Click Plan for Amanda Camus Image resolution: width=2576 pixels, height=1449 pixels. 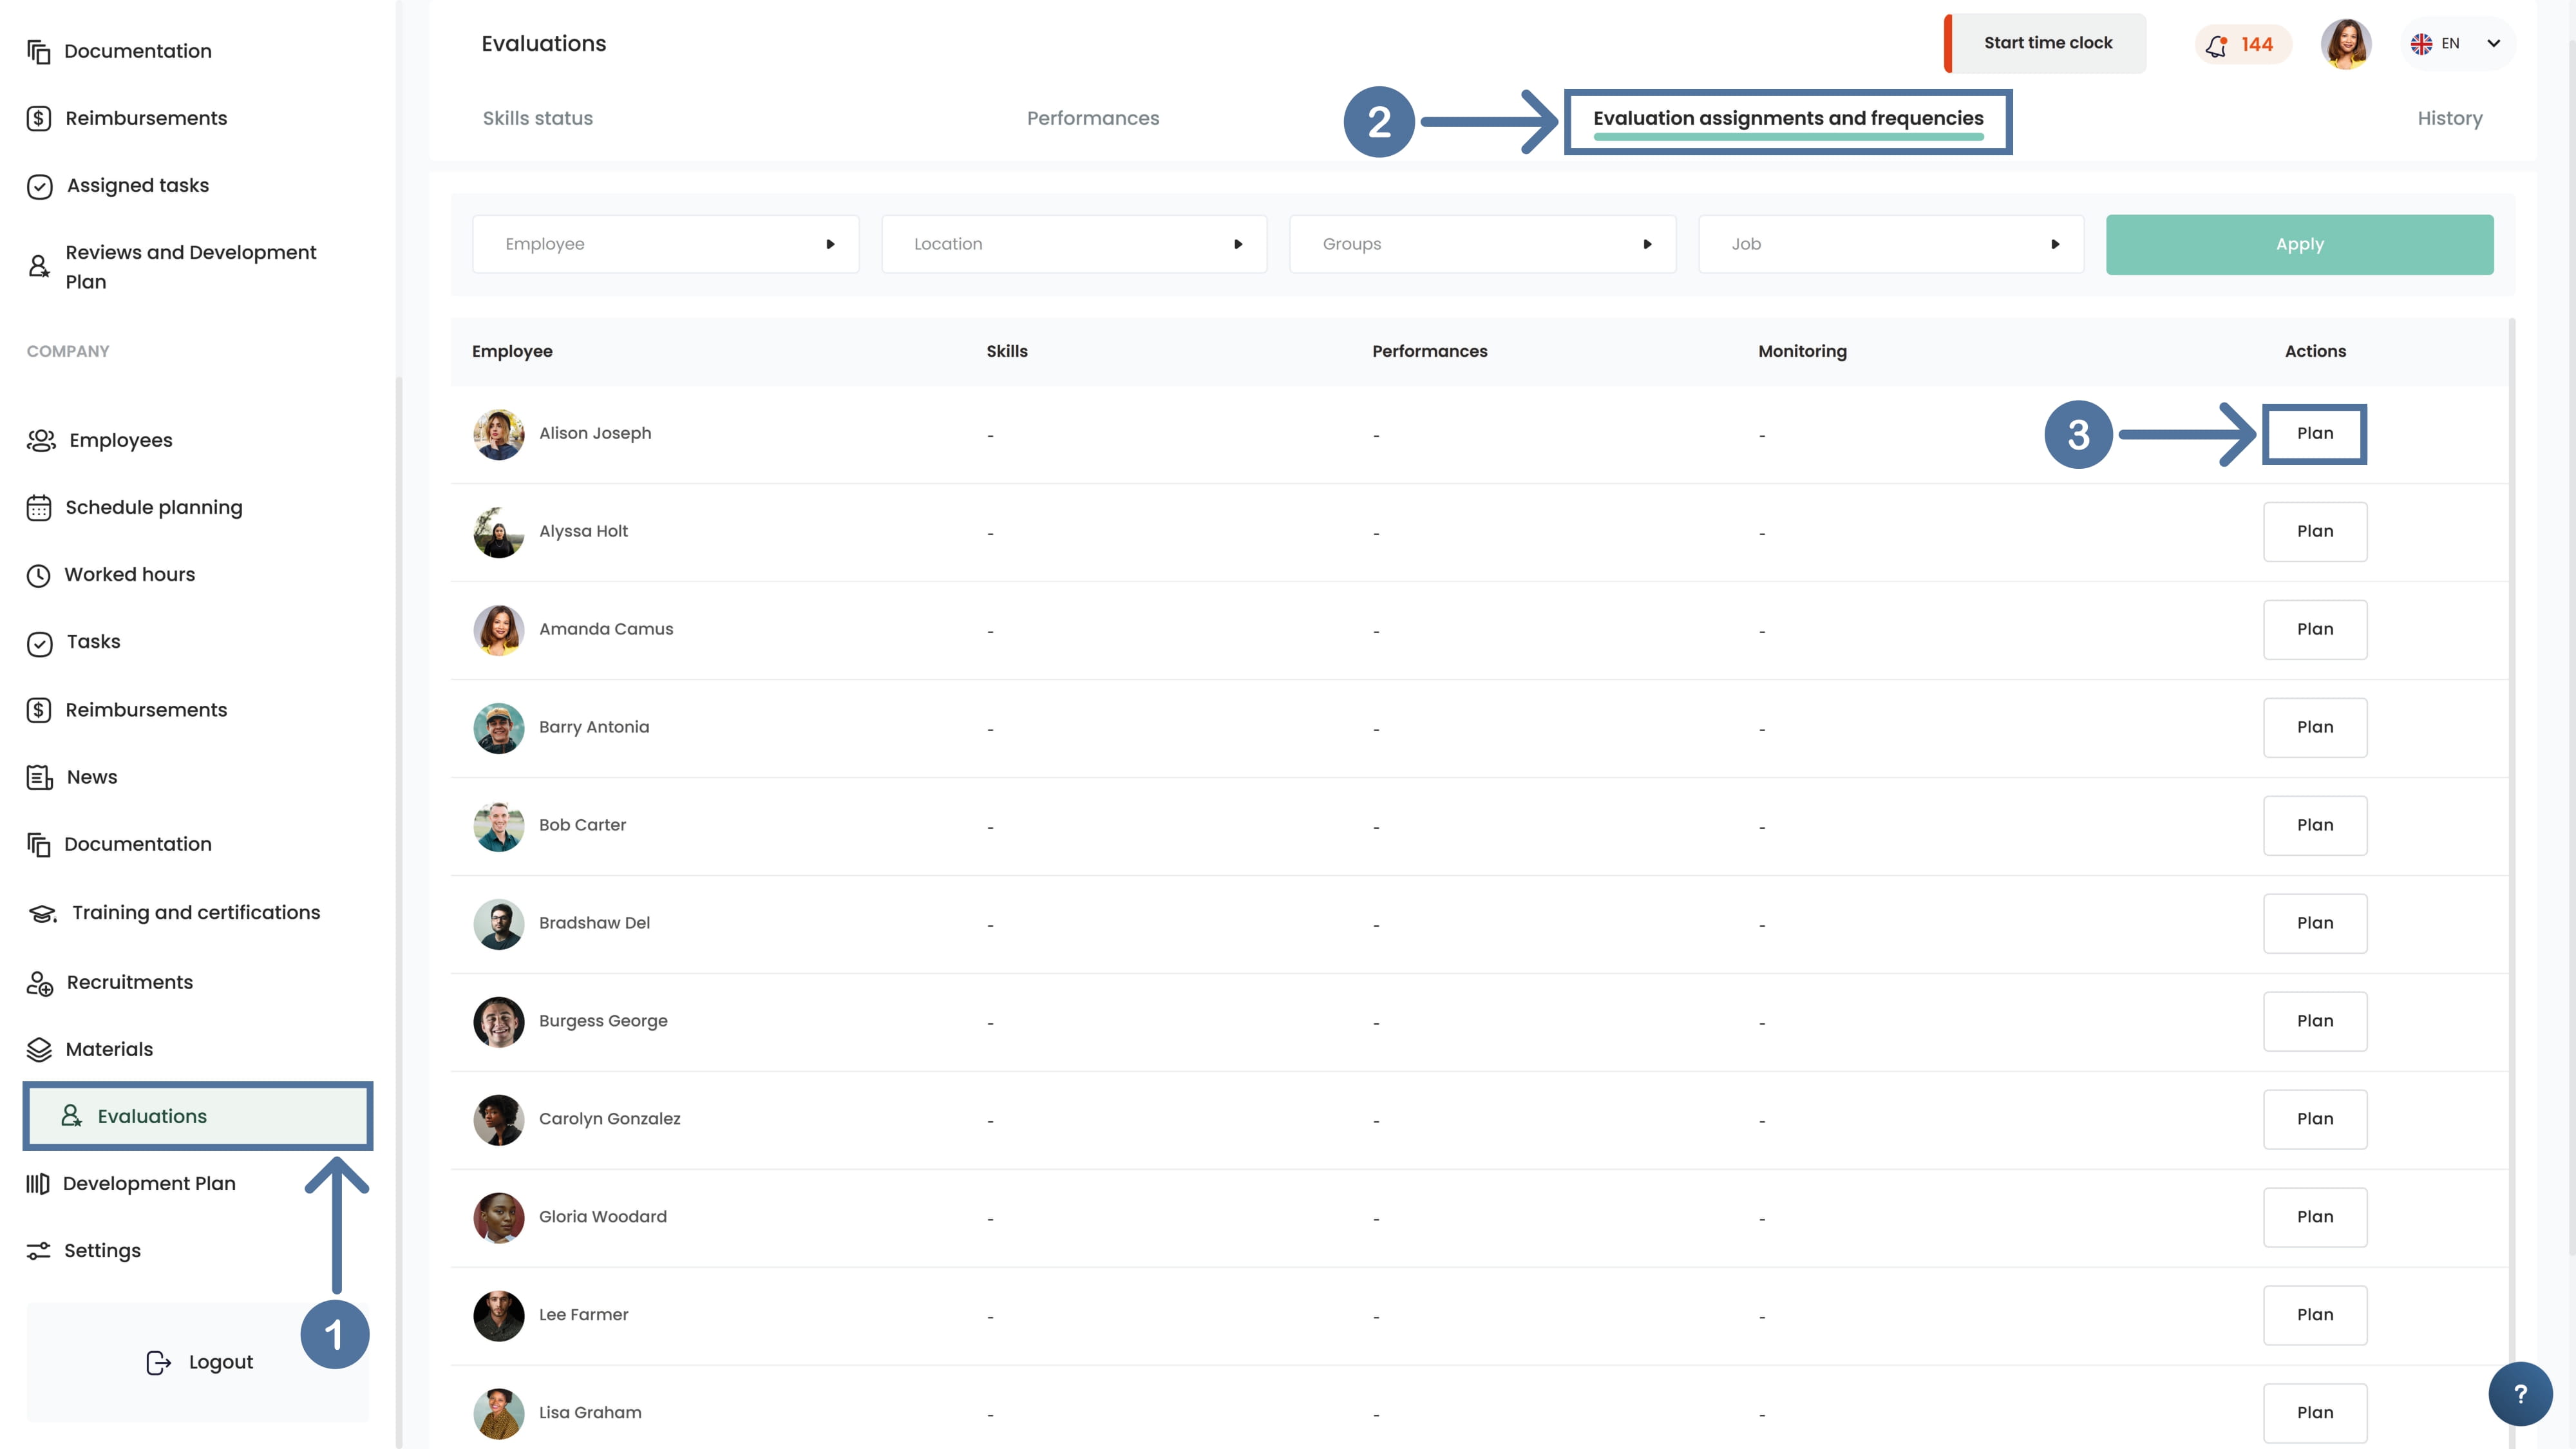2314,630
